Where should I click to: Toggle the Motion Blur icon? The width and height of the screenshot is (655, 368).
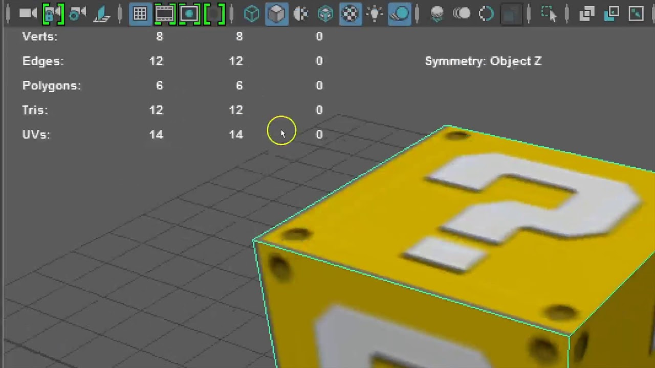461,14
